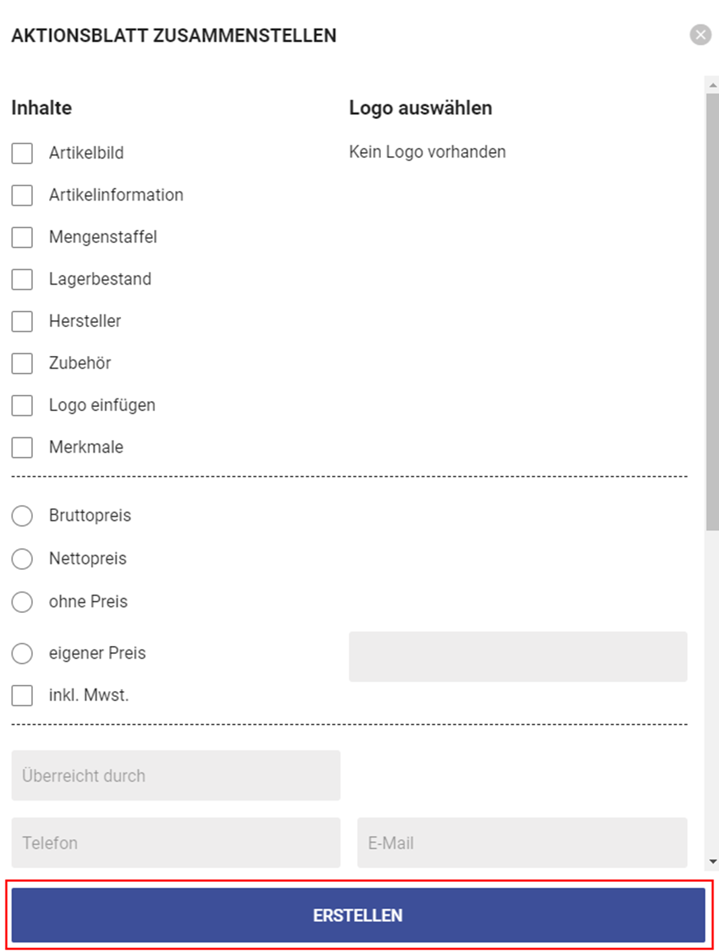
Task: Enable the Artikelbild checkbox
Action: [x=22, y=153]
